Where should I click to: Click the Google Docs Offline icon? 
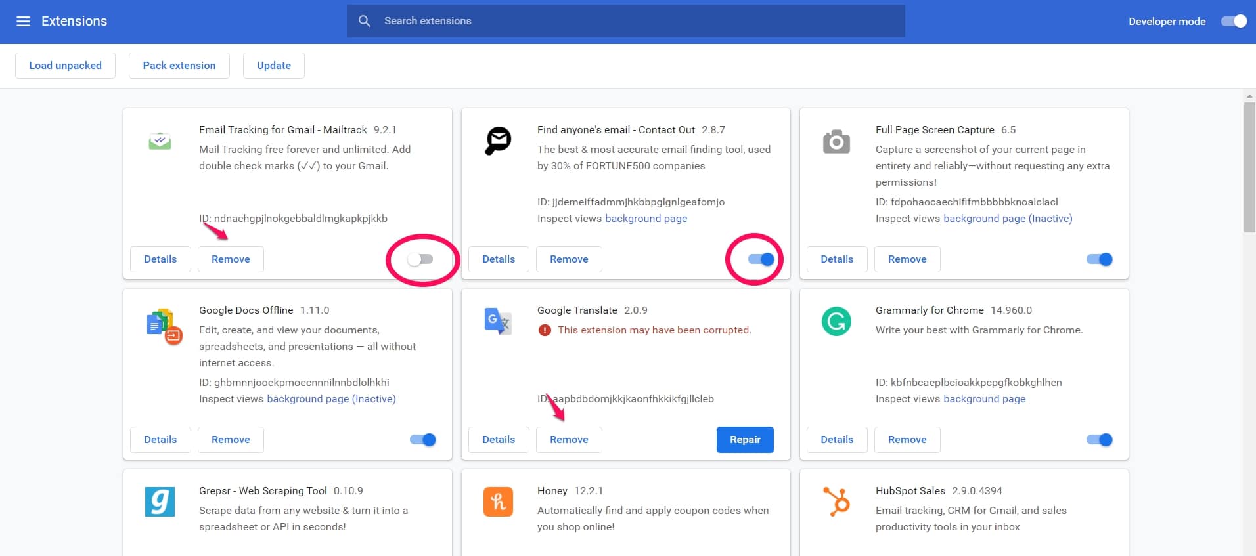[164, 326]
